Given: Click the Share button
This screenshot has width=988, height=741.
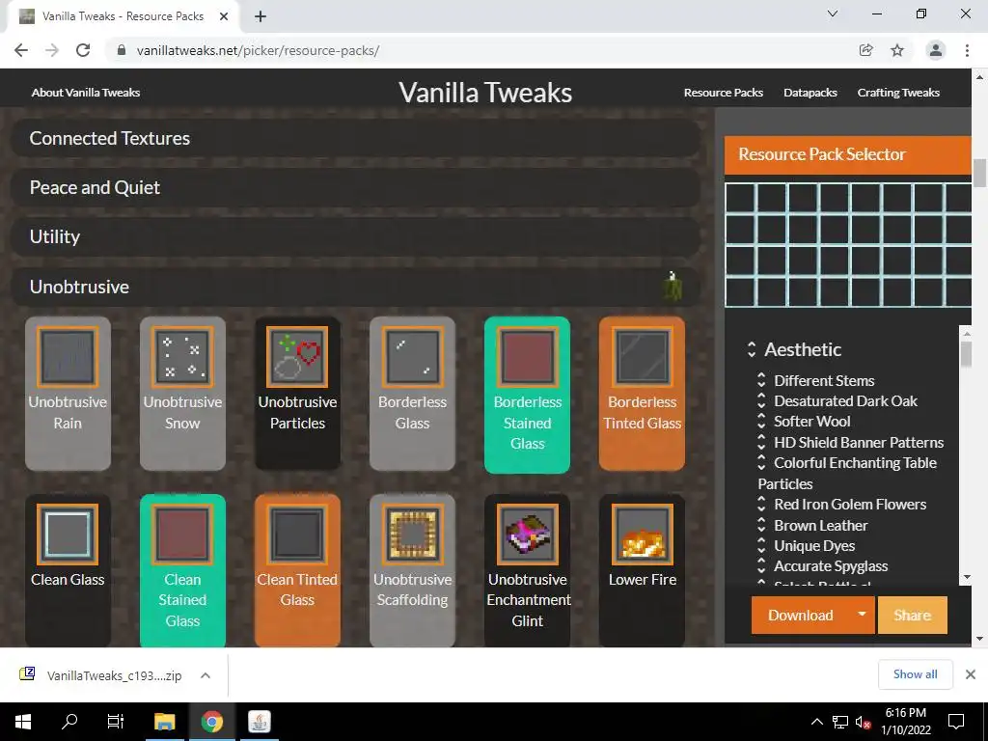Looking at the screenshot, I should (913, 615).
